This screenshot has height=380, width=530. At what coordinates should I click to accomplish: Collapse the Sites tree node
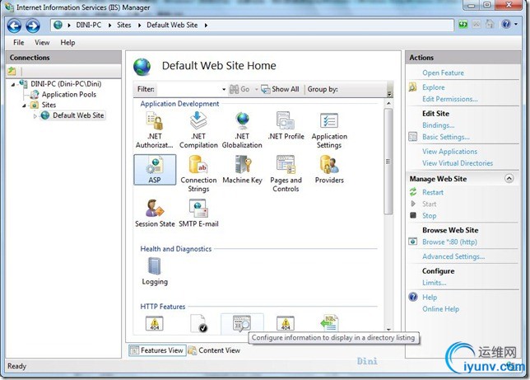click(24, 106)
